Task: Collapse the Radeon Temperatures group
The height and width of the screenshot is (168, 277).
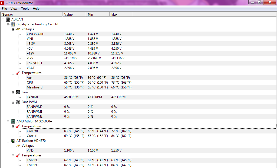Action: (13, 156)
